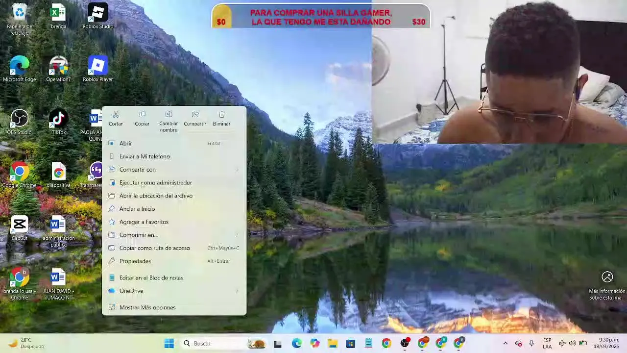Show hidden system tray icons chevron

pyautogui.click(x=505, y=344)
